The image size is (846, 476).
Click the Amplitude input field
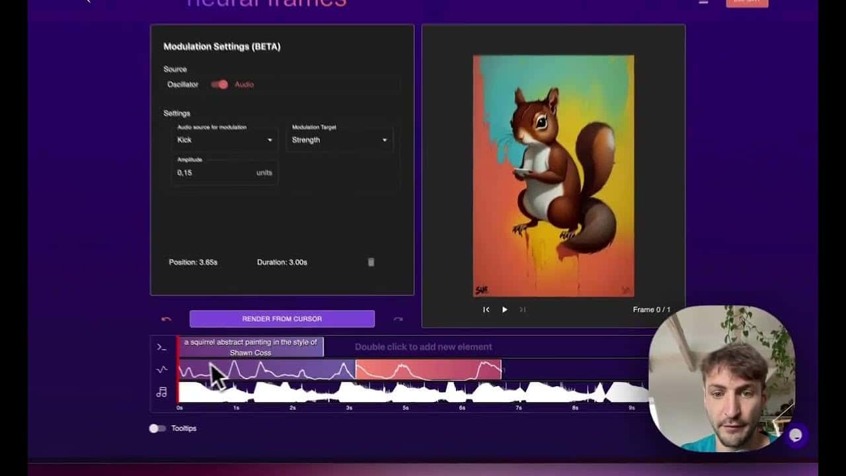tap(215, 173)
